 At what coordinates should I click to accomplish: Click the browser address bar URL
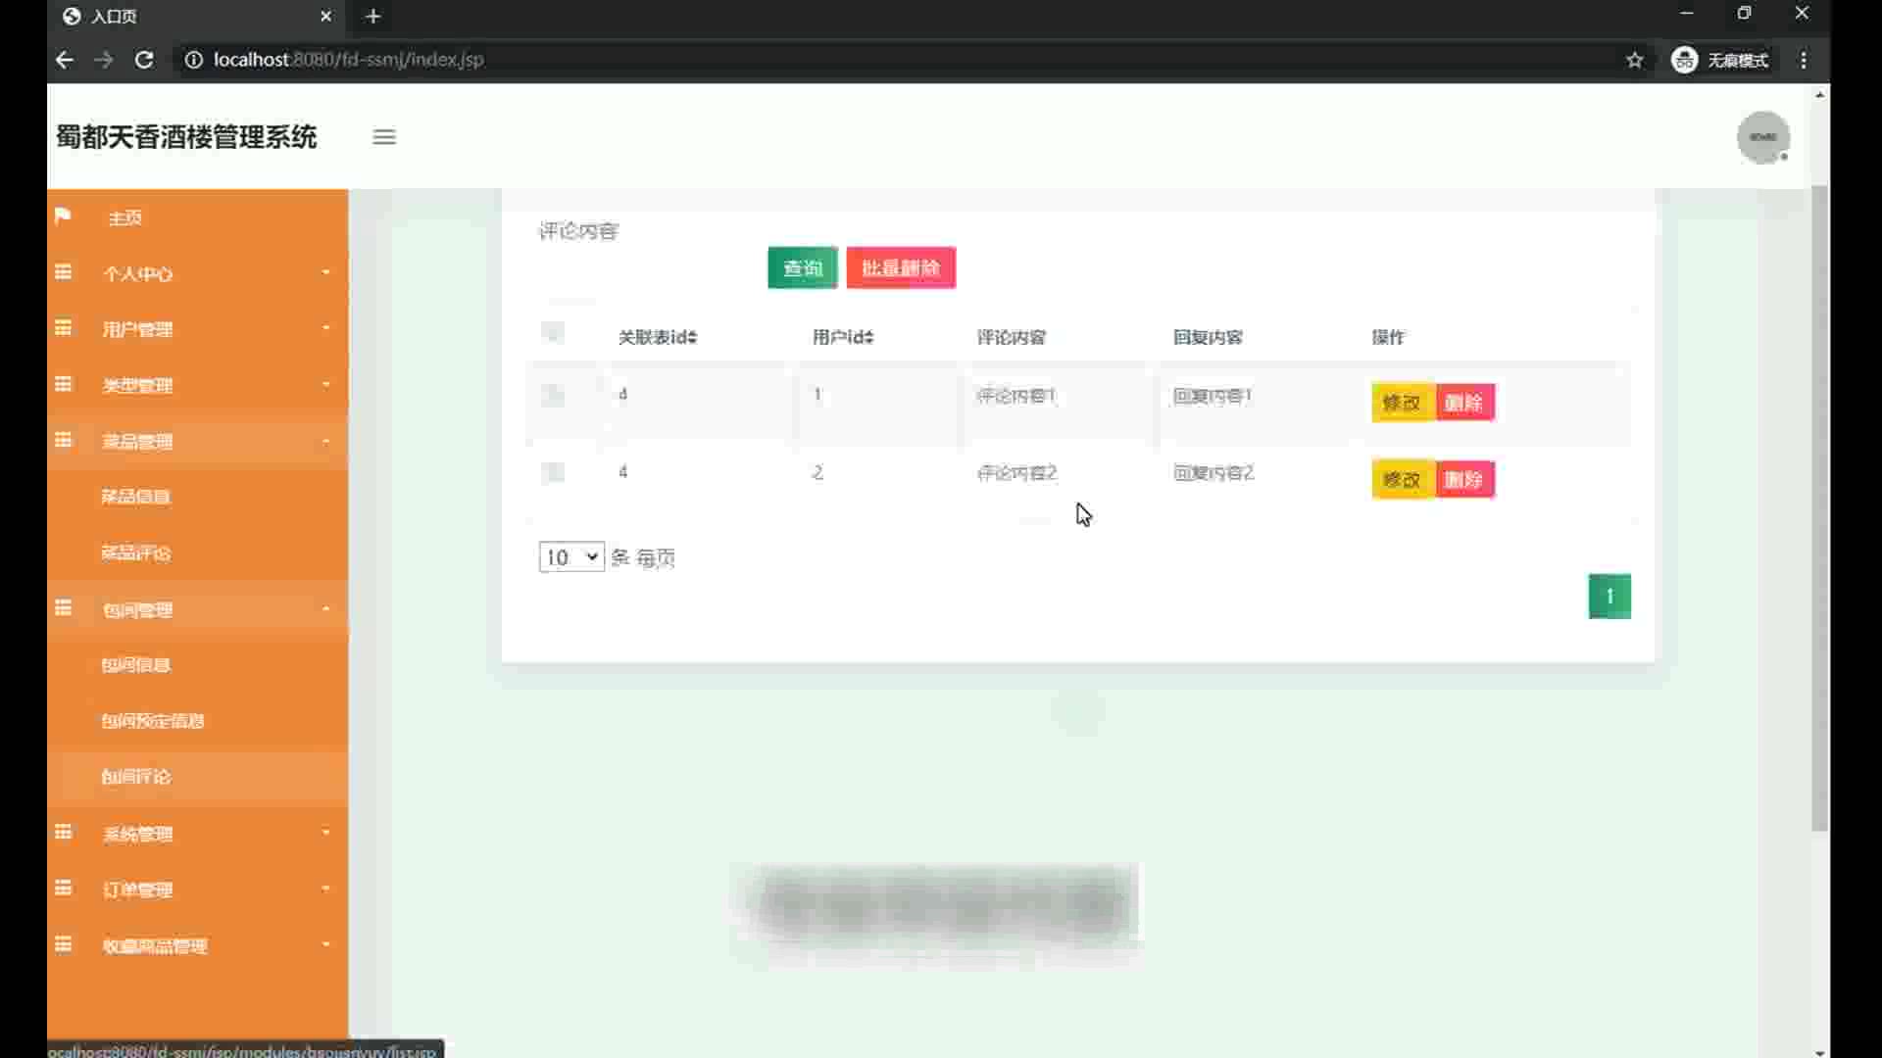pyautogui.click(x=348, y=60)
